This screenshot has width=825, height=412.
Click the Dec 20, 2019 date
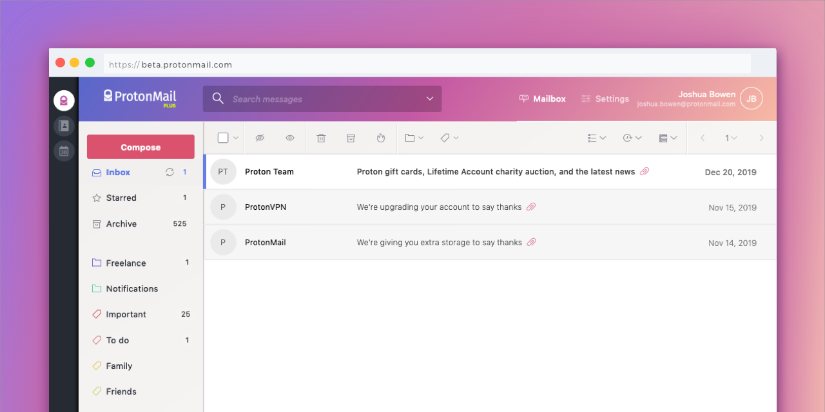(730, 173)
